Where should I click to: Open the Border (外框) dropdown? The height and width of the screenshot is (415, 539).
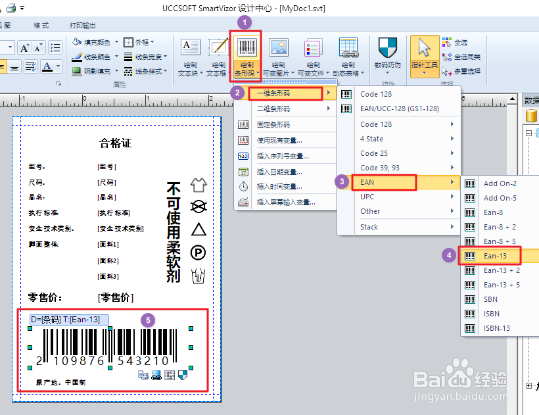pyautogui.click(x=139, y=42)
